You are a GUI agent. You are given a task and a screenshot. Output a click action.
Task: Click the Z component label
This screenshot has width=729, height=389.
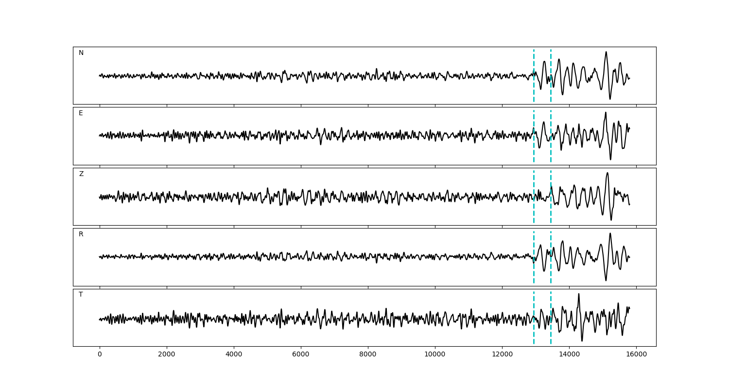pyautogui.click(x=81, y=174)
